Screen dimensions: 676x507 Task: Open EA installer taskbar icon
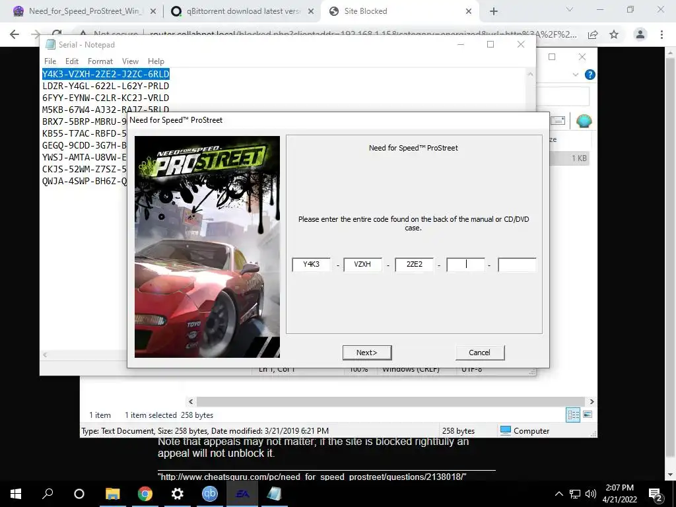(x=242, y=494)
